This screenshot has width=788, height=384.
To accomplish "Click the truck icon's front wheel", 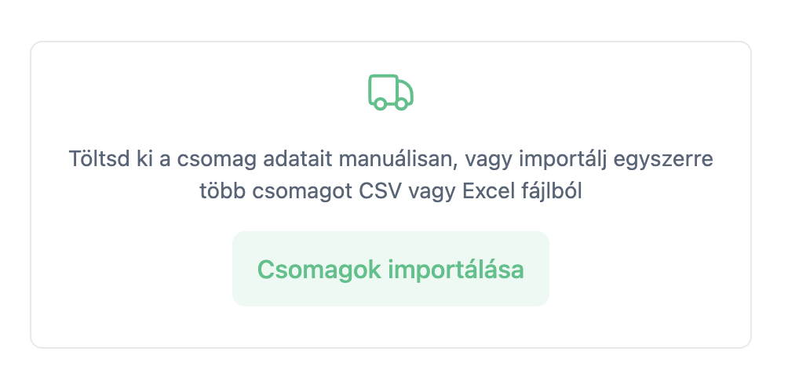I will click(401, 103).
